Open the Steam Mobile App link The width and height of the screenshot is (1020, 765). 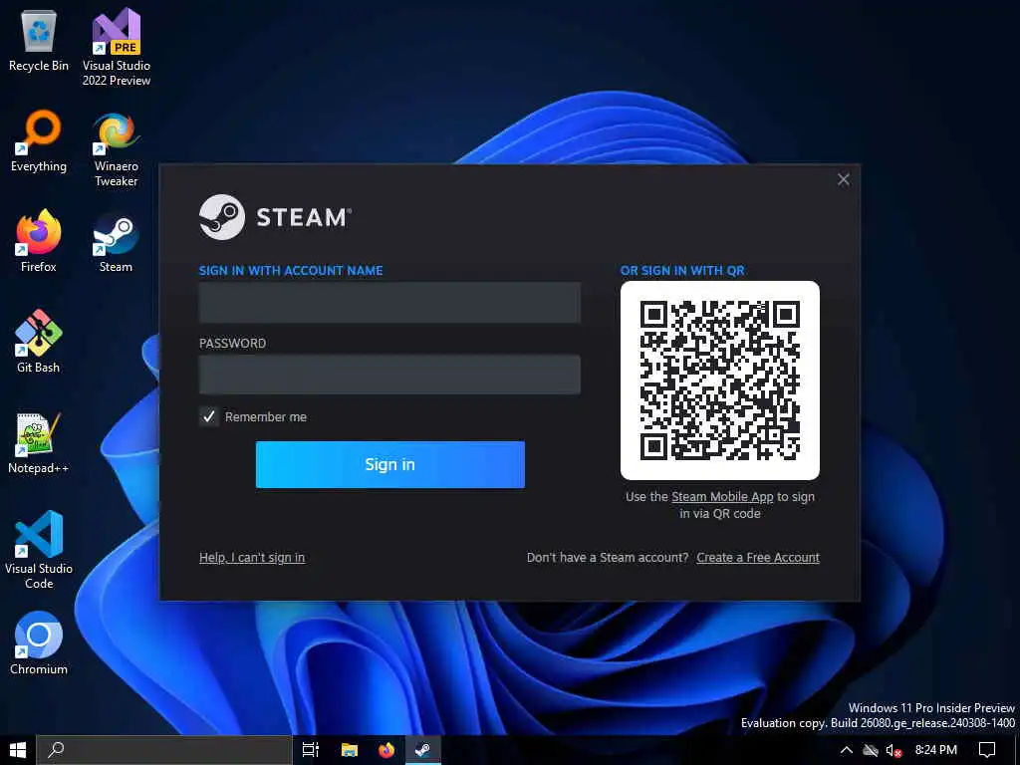(722, 497)
